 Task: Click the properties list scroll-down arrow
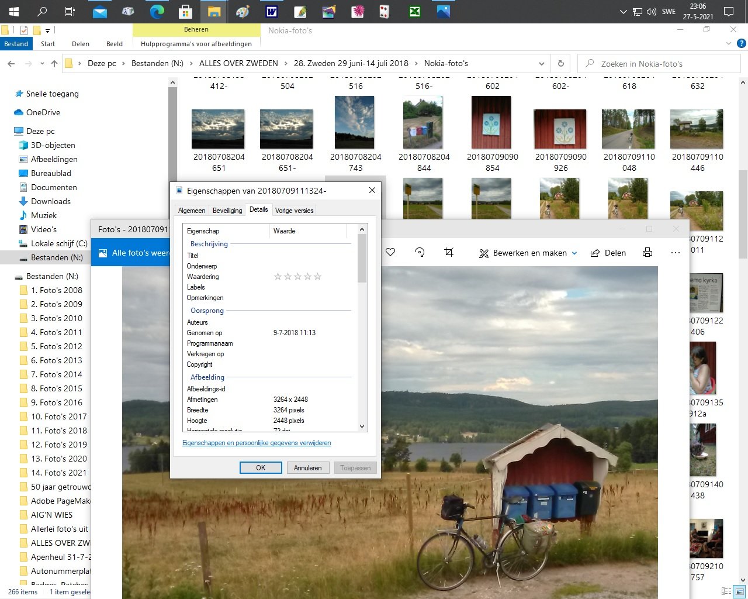(362, 426)
